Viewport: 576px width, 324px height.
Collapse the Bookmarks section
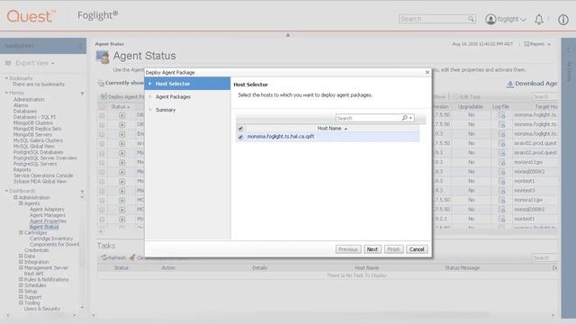point(6,78)
